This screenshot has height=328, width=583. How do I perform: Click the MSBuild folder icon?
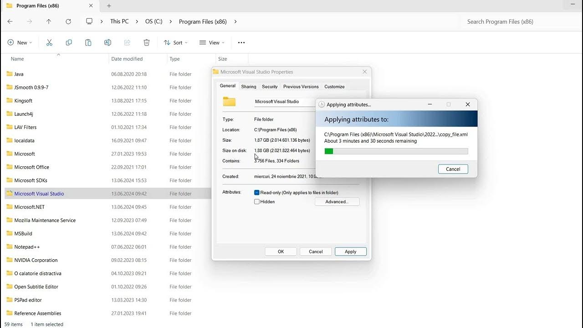(9, 234)
